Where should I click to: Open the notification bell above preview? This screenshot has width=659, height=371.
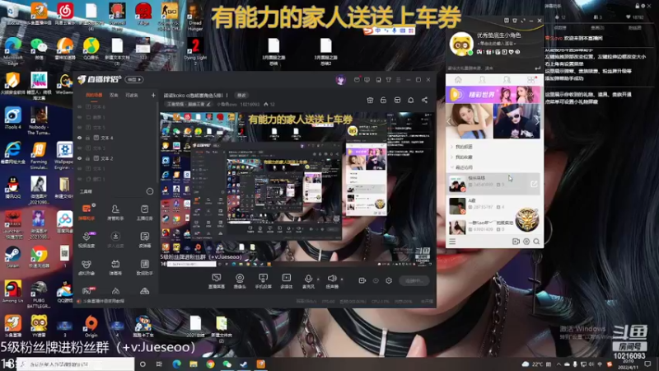tap(410, 100)
